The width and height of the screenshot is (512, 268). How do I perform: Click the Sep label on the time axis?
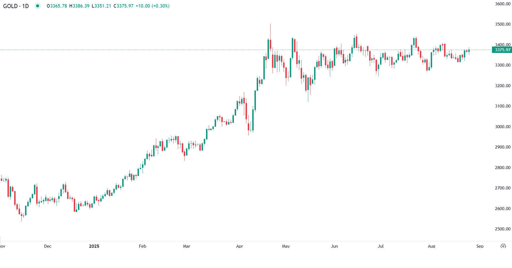(480, 246)
